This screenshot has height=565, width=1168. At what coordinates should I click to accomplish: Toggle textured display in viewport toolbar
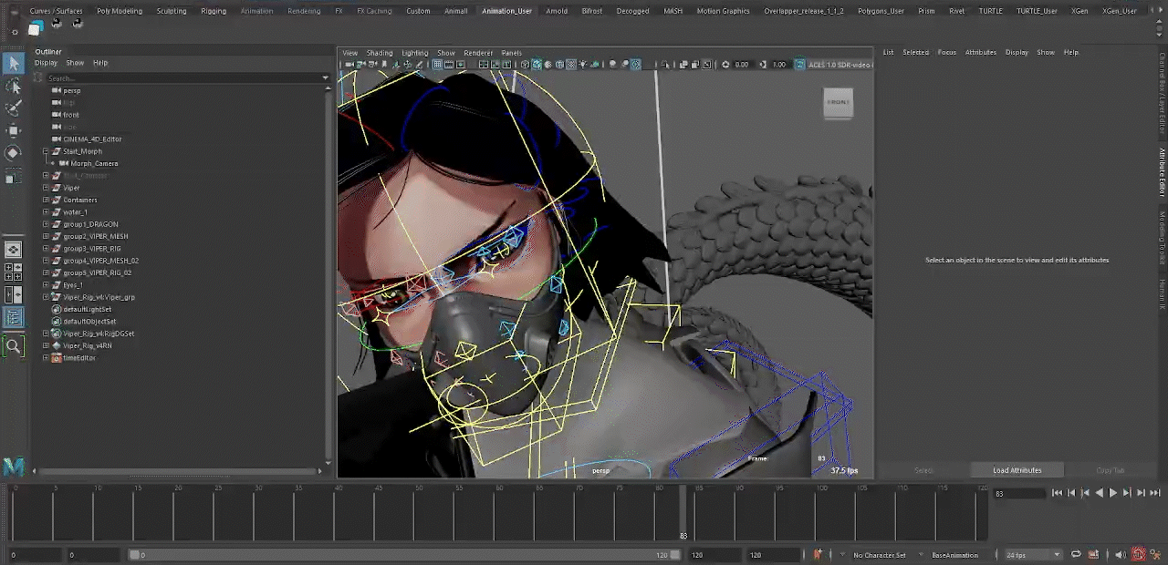point(571,65)
